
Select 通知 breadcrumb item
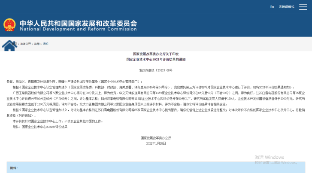(x=45, y=44)
